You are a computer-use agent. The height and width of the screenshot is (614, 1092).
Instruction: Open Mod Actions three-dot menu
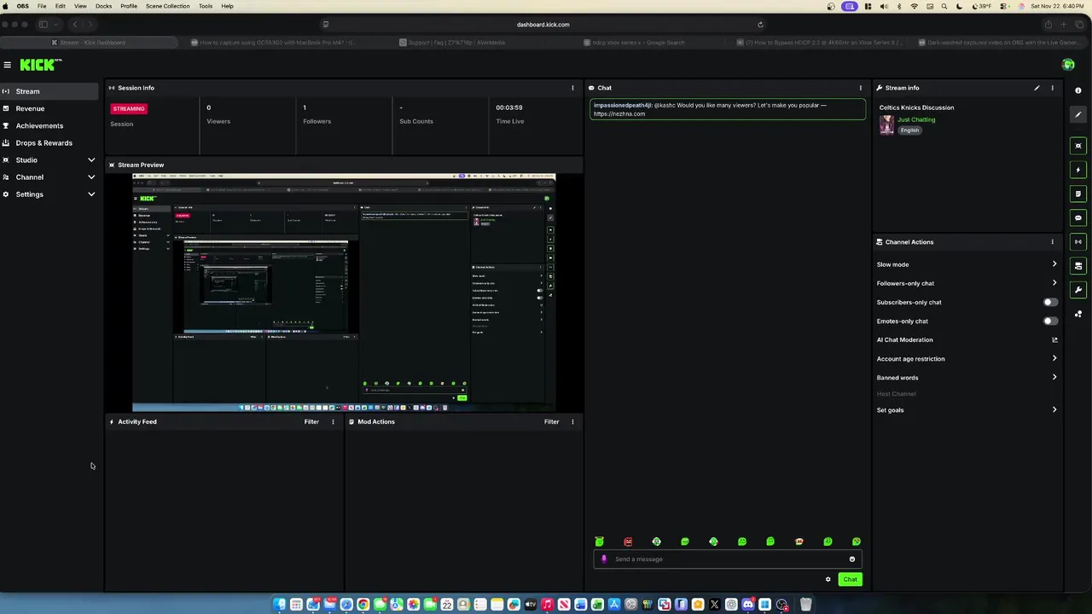pos(572,422)
